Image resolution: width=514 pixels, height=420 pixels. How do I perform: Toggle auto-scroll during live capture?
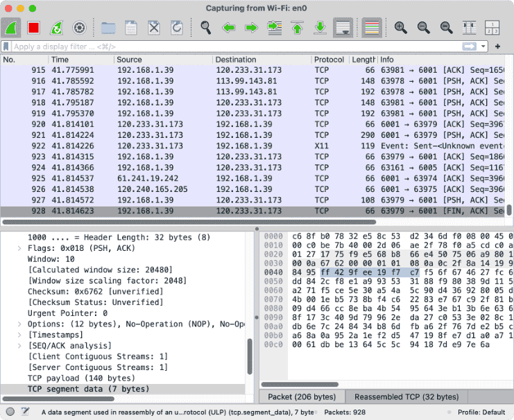[x=343, y=28]
